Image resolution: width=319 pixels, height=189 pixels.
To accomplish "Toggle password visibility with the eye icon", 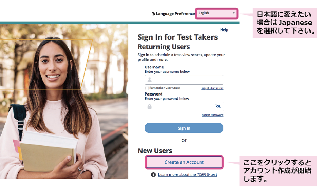I will (218, 106).
